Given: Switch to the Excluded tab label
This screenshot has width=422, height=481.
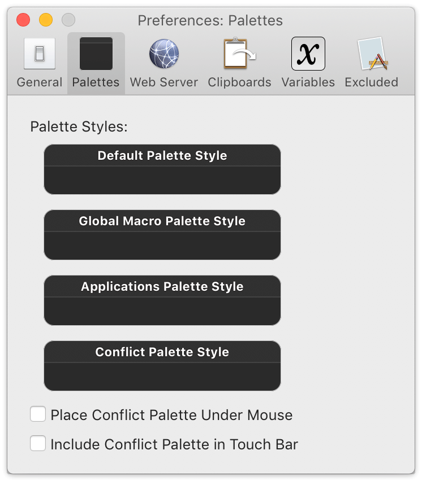Looking at the screenshot, I should (x=372, y=82).
